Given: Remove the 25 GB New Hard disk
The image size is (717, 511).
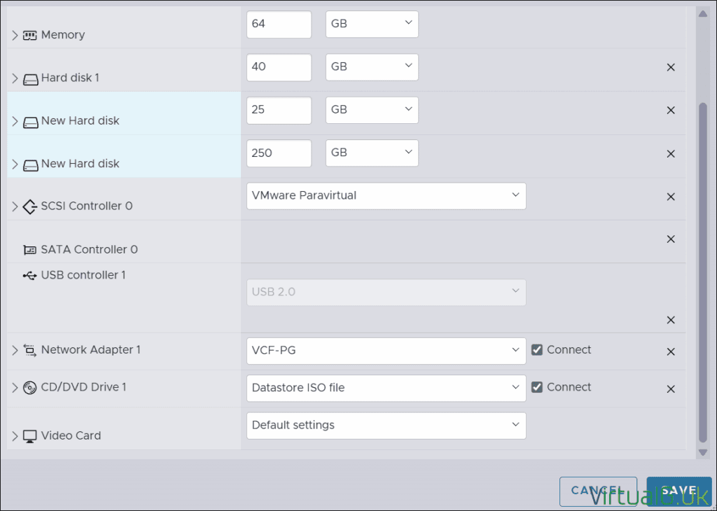Looking at the screenshot, I should point(670,111).
